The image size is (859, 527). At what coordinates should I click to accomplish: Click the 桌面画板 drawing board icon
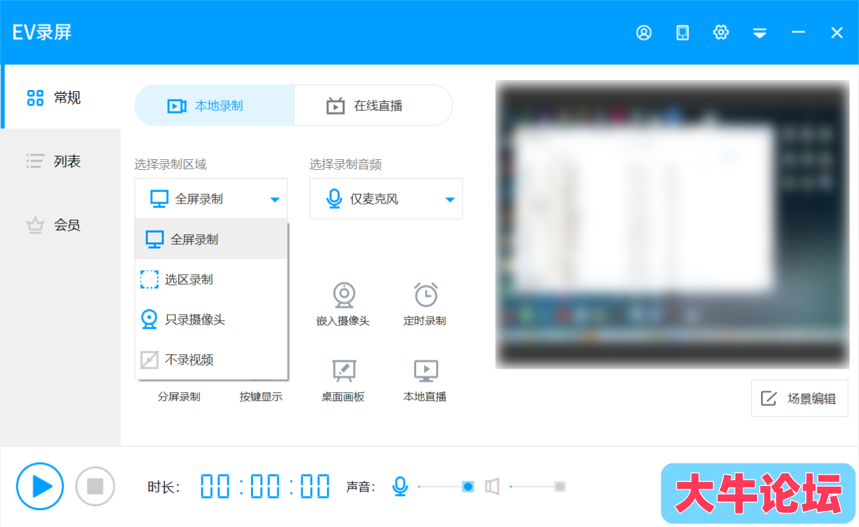[344, 371]
